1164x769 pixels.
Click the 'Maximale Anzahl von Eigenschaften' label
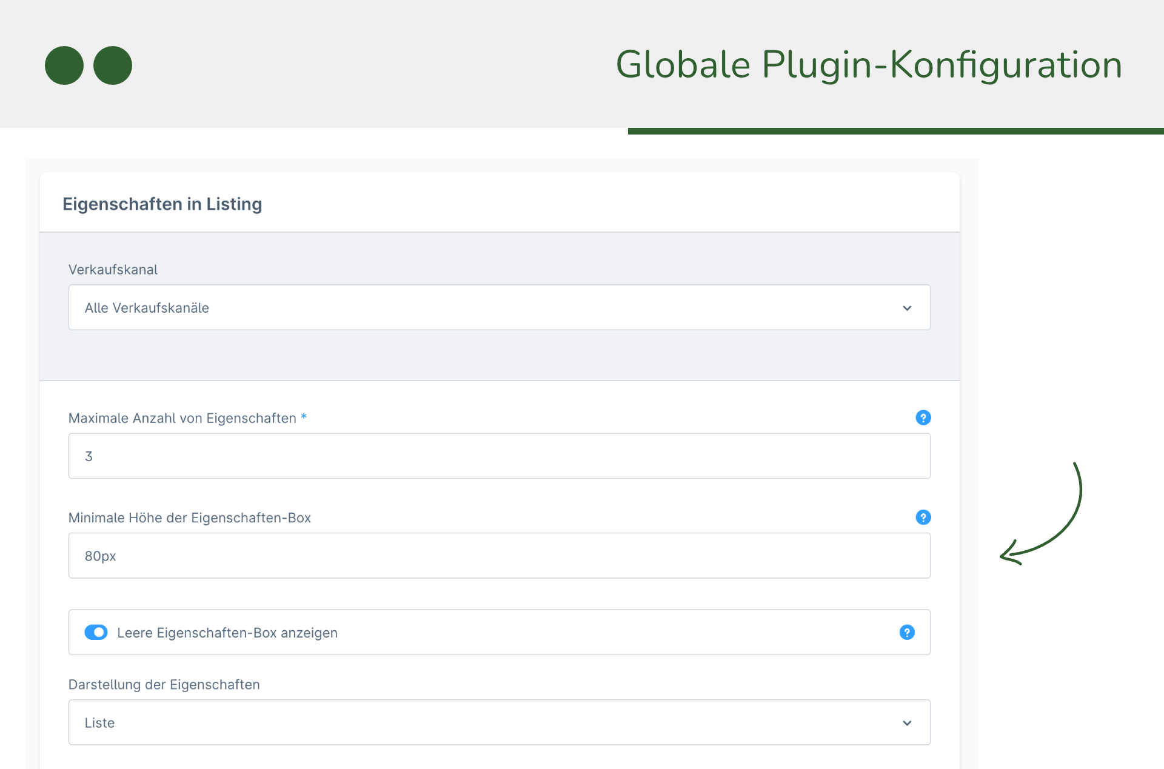[182, 418]
